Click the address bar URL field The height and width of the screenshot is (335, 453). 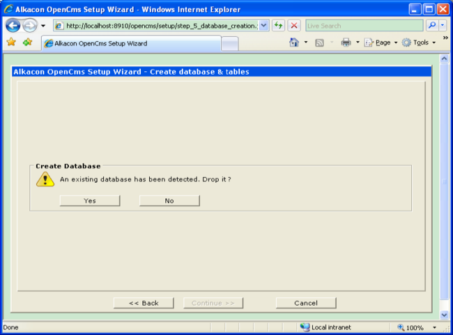point(157,26)
